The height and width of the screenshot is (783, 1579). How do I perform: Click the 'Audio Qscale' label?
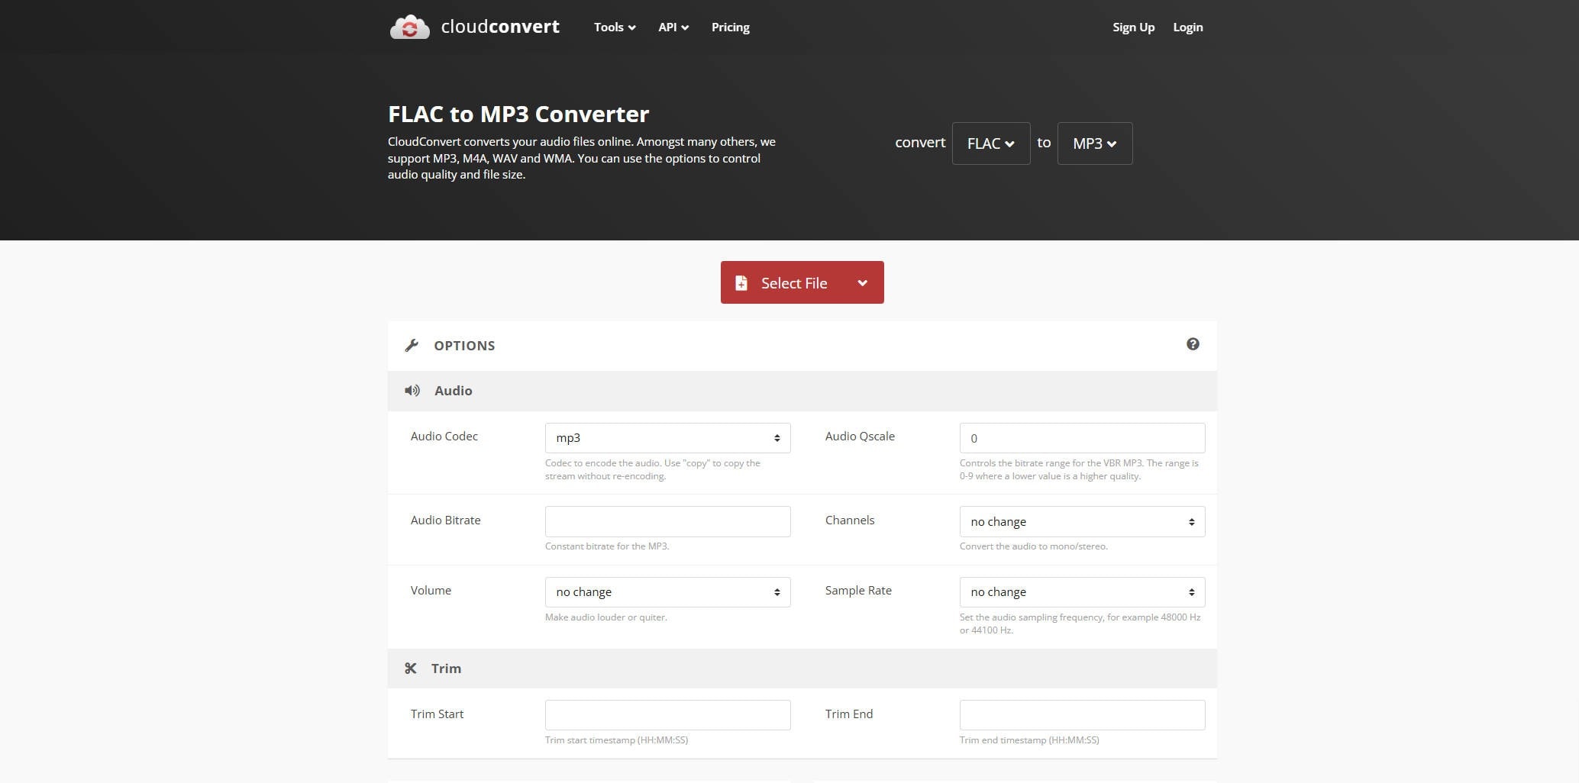pos(860,437)
